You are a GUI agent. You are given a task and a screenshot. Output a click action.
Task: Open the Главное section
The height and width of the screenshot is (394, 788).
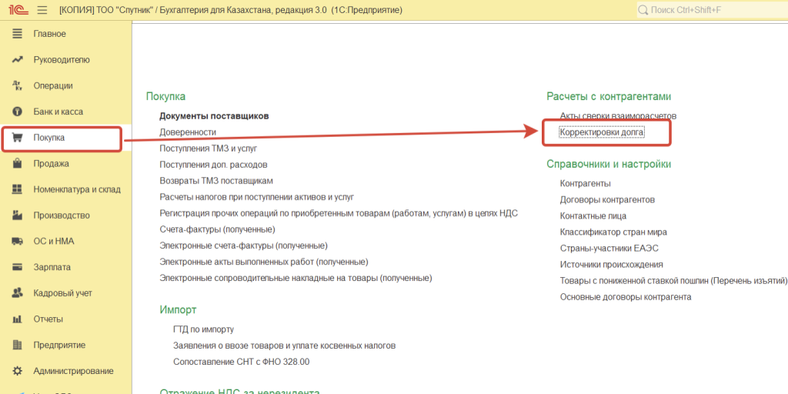(49, 34)
